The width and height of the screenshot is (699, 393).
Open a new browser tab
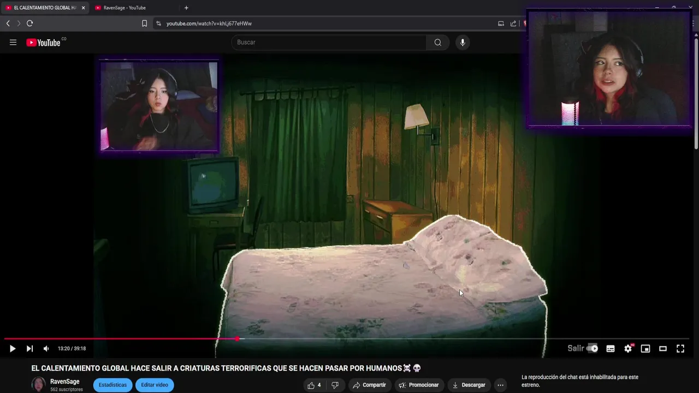(186, 8)
